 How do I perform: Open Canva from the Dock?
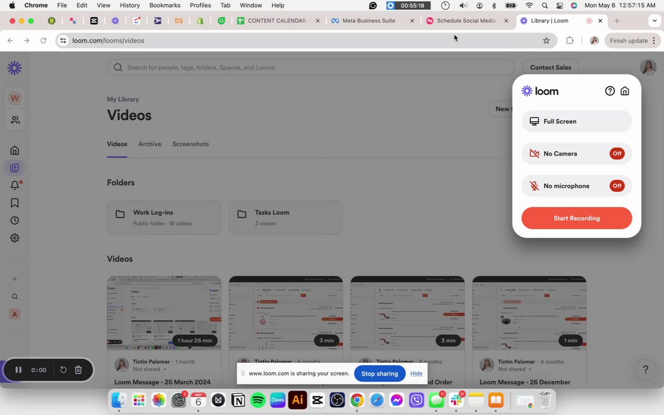[x=278, y=400]
